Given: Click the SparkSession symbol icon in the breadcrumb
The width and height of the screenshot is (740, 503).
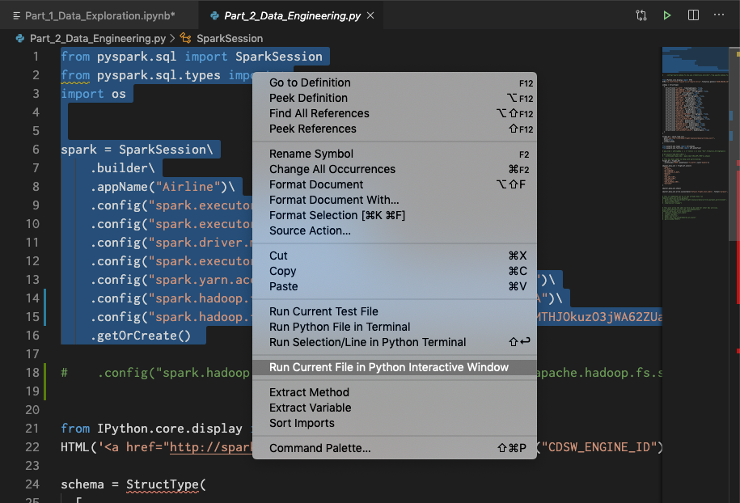Looking at the screenshot, I should click(x=185, y=38).
